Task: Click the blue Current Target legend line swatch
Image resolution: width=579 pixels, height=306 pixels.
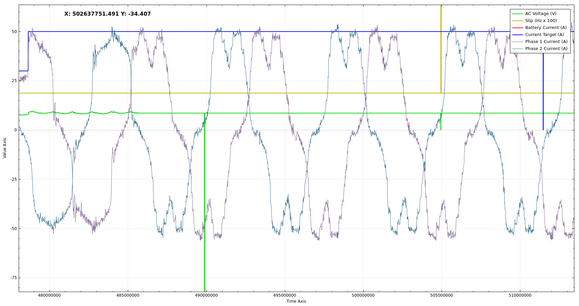Action: click(x=517, y=35)
